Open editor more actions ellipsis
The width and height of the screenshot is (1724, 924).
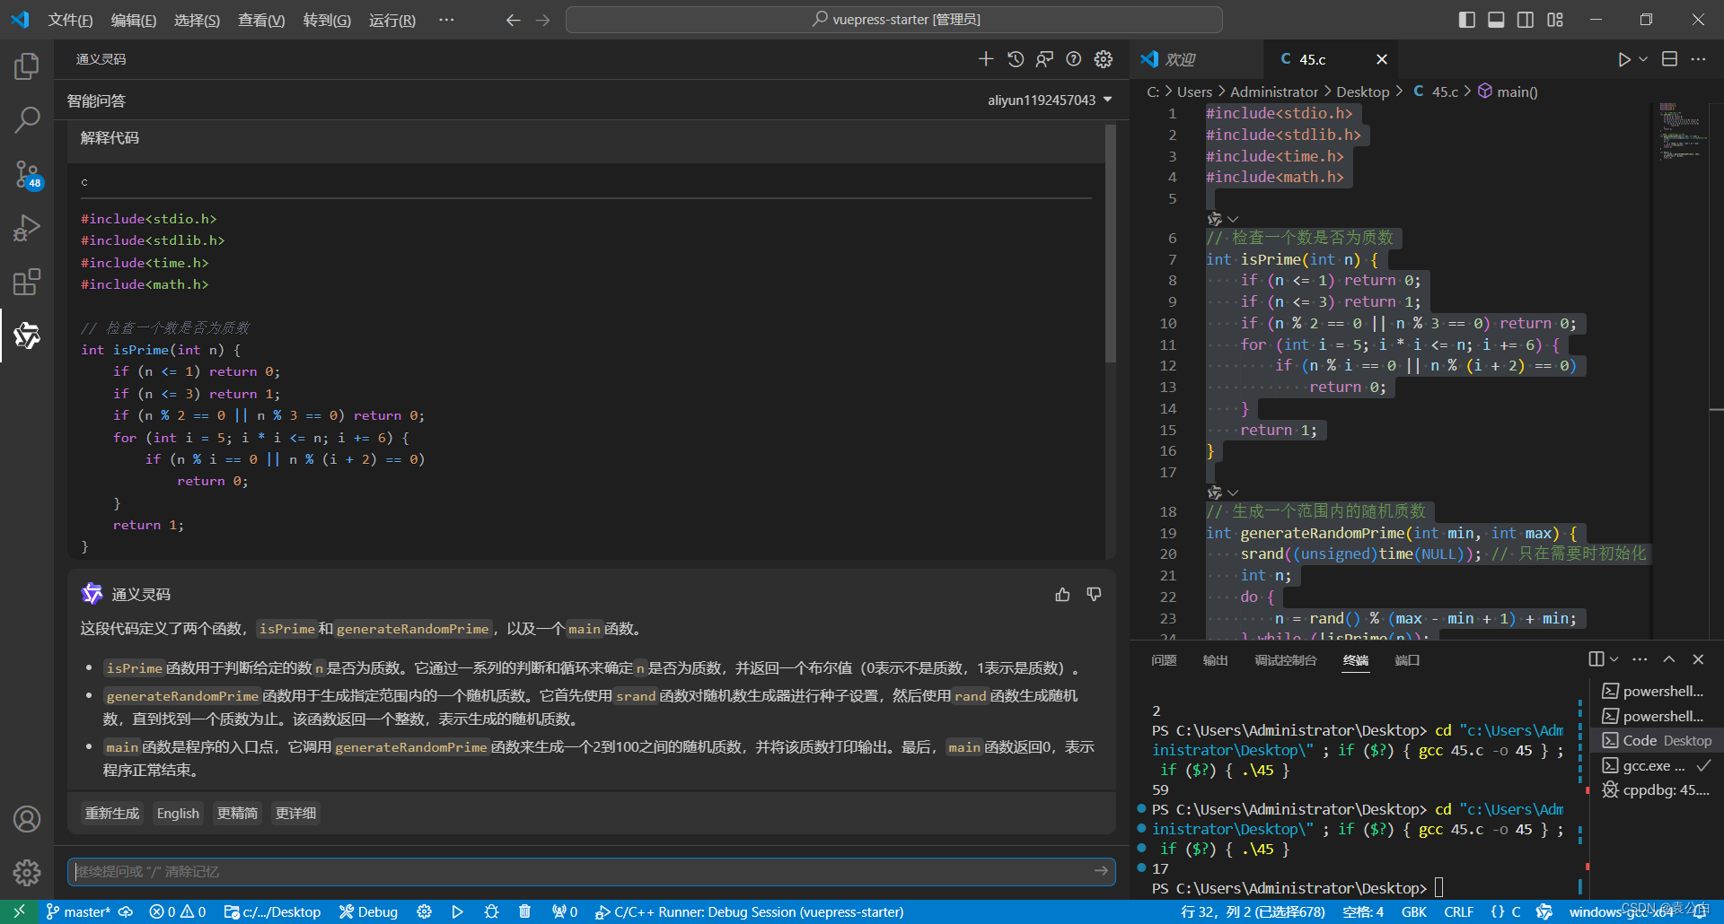point(1698,59)
